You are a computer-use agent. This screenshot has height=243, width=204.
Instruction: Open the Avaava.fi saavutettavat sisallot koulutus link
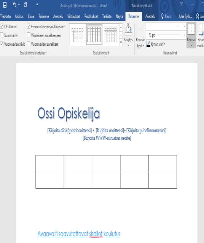[x=79, y=234]
